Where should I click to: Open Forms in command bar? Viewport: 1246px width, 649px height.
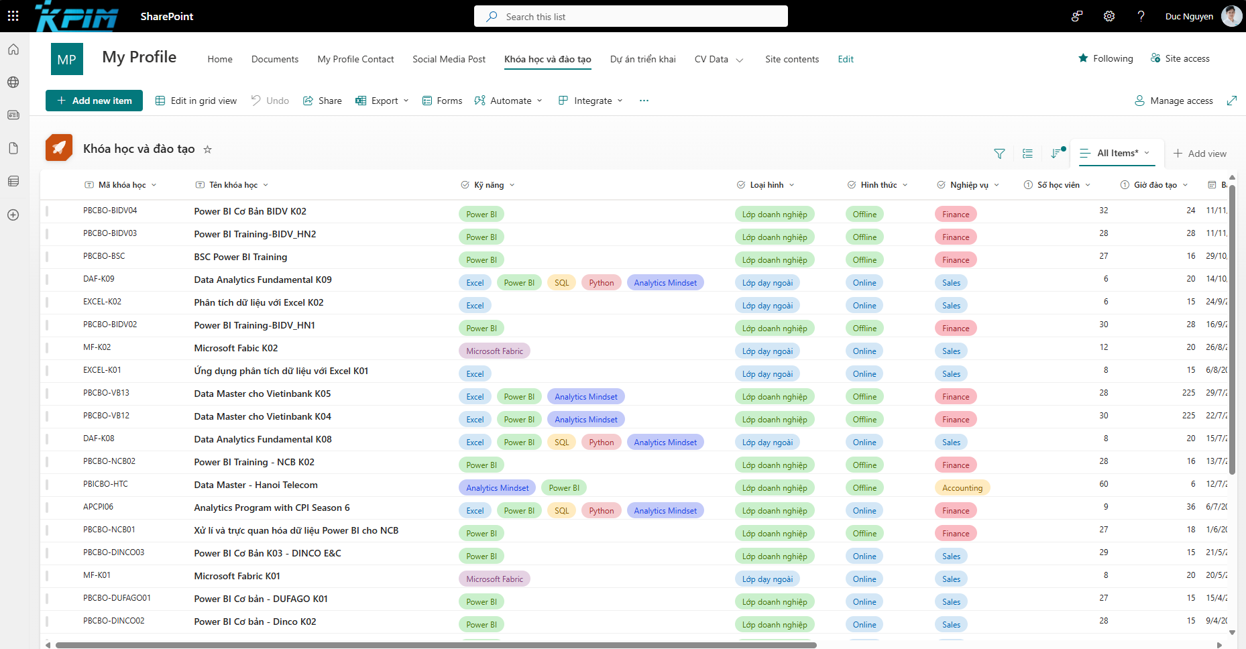point(442,101)
